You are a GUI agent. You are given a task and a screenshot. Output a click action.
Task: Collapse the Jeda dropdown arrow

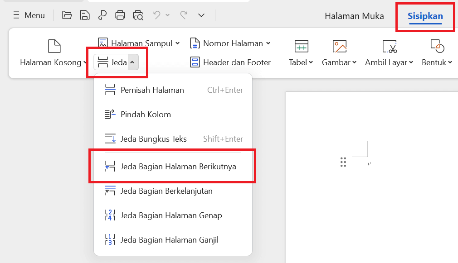pyautogui.click(x=132, y=62)
